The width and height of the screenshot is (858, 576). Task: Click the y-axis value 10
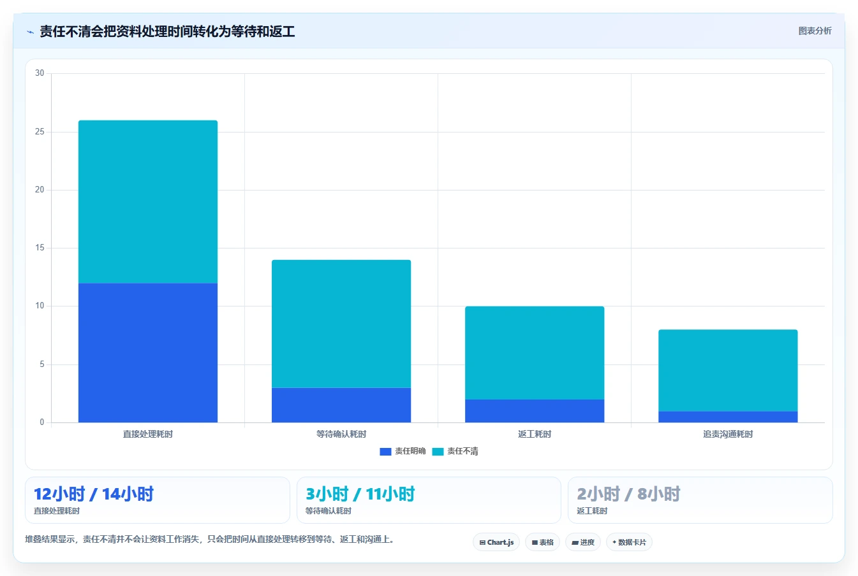pyautogui.click(x=40, y=306)
